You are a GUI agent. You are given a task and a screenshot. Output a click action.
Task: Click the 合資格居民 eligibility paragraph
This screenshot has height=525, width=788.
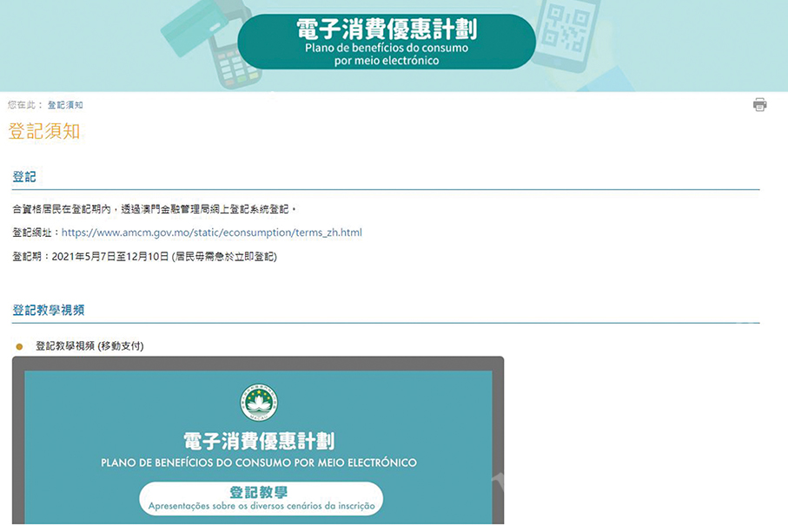(x=154, y=209)
